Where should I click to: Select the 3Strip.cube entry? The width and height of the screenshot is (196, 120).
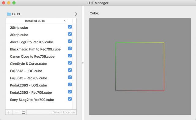[x=19, y=35]
